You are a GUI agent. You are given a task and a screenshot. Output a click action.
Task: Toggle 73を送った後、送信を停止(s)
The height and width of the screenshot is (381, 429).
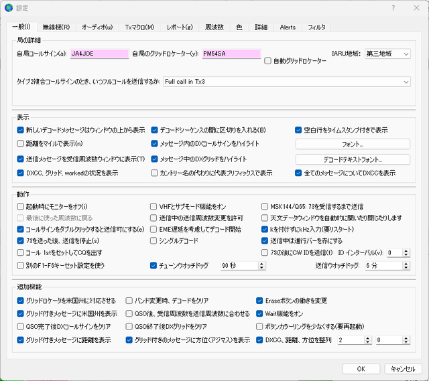20,241
